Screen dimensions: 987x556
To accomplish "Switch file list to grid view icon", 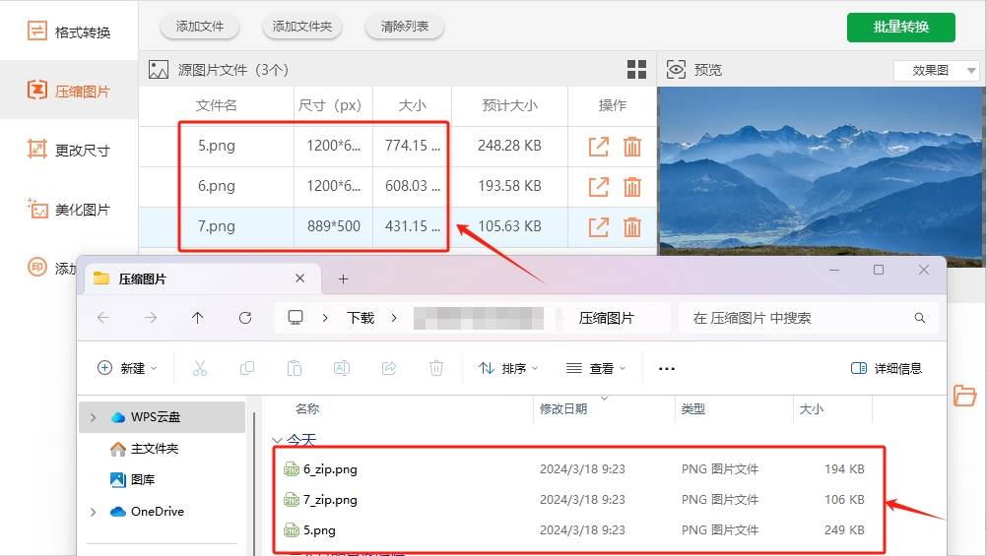I will [636, 69].
